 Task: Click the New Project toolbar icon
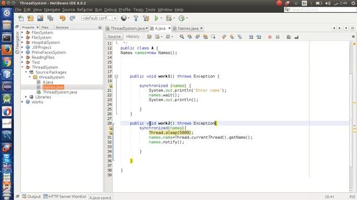click(31, 18)
